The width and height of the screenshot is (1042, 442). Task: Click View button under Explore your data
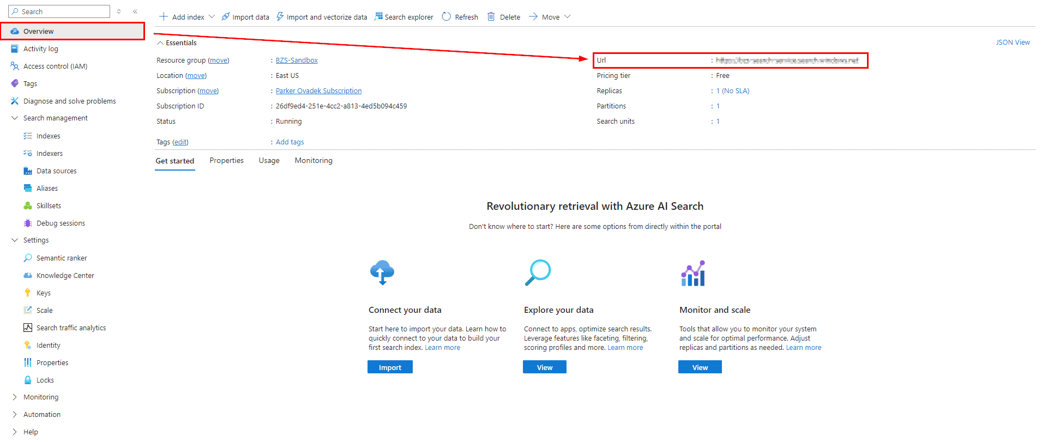545,367
